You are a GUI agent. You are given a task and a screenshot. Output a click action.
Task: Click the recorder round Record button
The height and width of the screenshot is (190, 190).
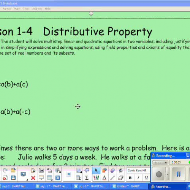coord(159,174)
